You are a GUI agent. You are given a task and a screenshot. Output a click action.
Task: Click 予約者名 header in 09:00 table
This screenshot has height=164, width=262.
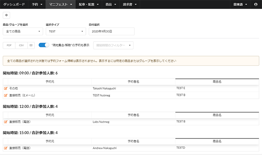pos(133,82)
